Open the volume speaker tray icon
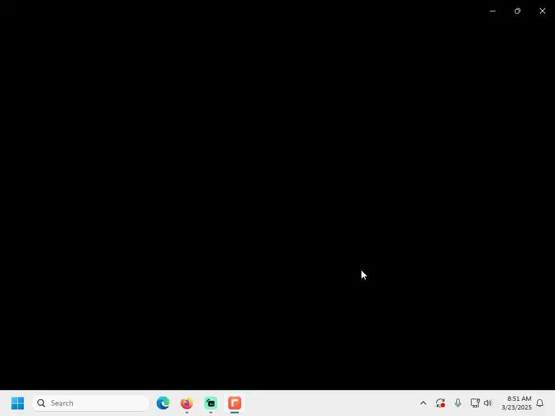The width and height of the screenshot is (555, 416). pos(488,403)
